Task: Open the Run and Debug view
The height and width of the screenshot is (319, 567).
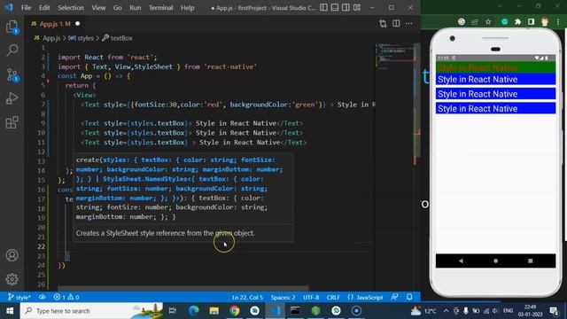Action: pyautogui.click(x=12, y=98)
